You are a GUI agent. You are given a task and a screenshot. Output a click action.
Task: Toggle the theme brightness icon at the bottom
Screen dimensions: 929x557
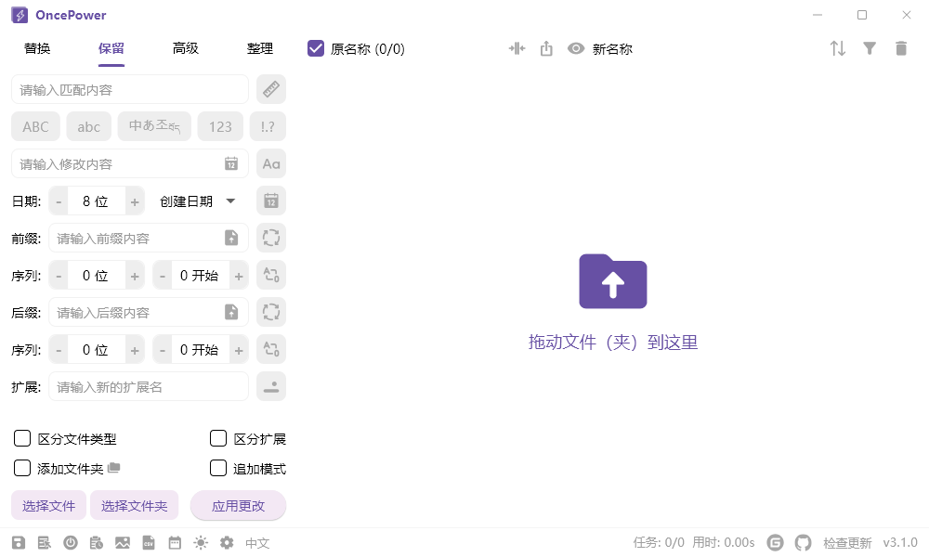point(200,542)
